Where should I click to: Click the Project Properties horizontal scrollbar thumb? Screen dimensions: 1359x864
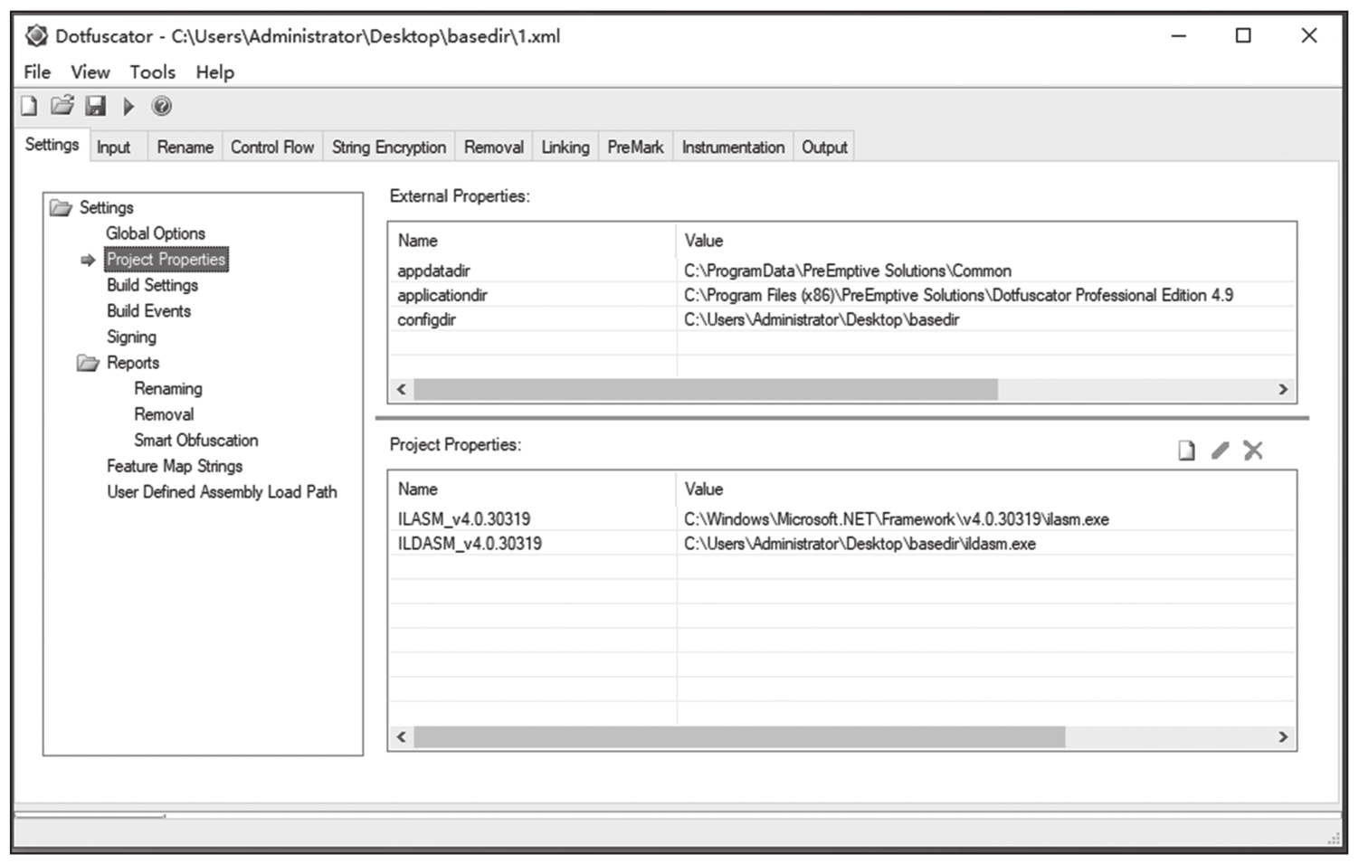(x=739, y=737)
